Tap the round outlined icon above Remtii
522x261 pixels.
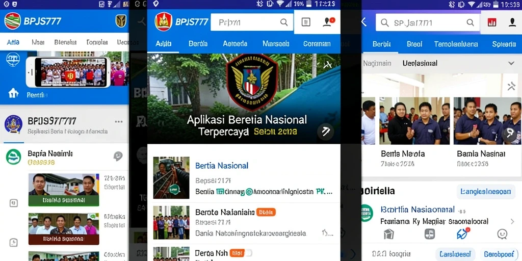click(13, 60)
